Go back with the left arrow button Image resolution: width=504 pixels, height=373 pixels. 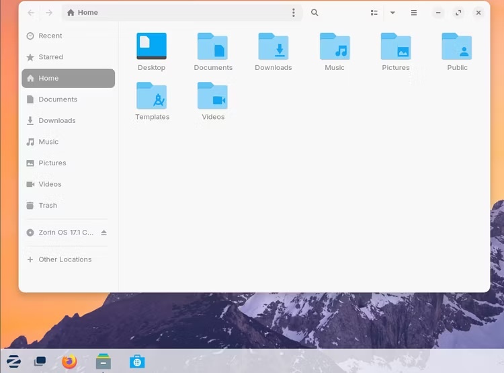(31, 13)
